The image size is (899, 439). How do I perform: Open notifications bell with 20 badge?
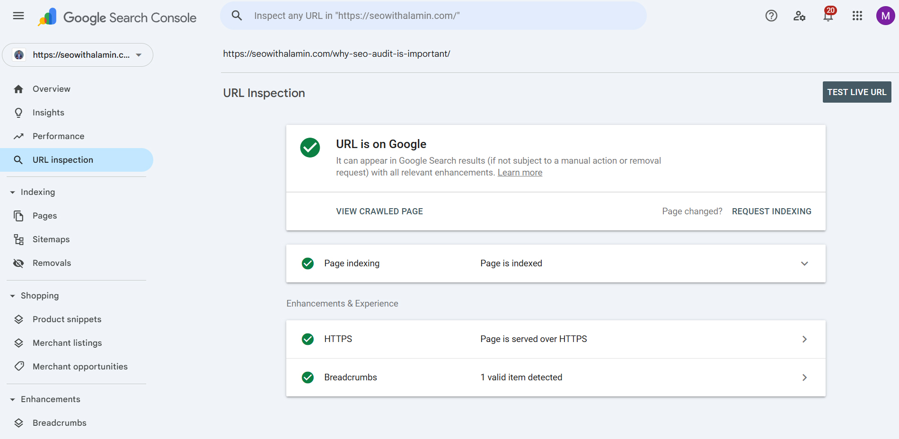[x=828, y=16]
